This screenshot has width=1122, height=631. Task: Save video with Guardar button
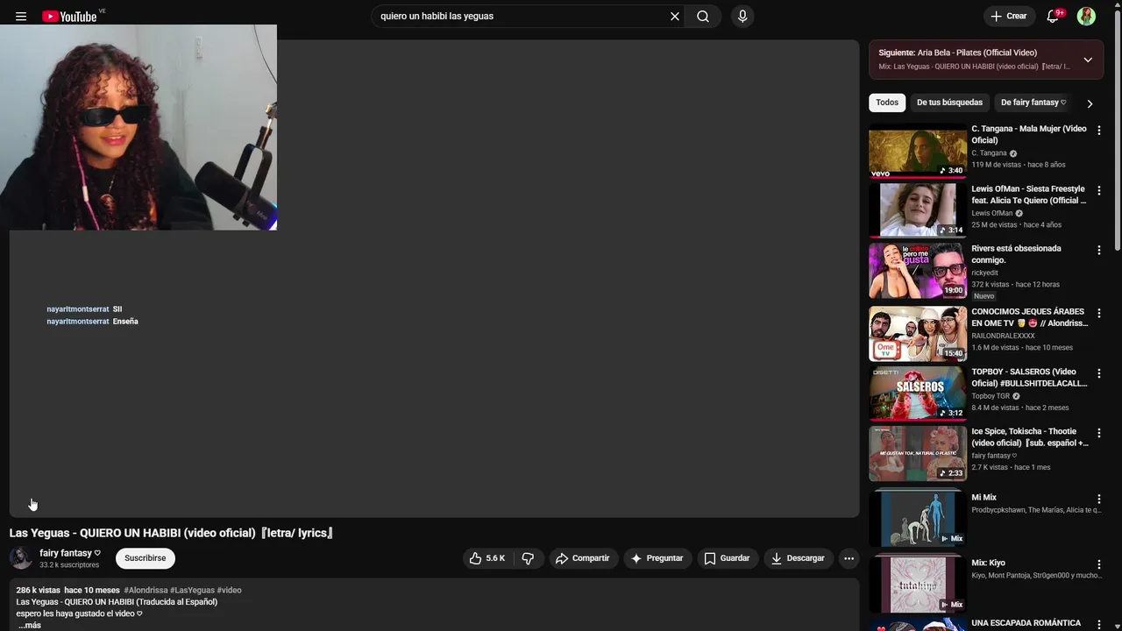[x=728, y=558]
